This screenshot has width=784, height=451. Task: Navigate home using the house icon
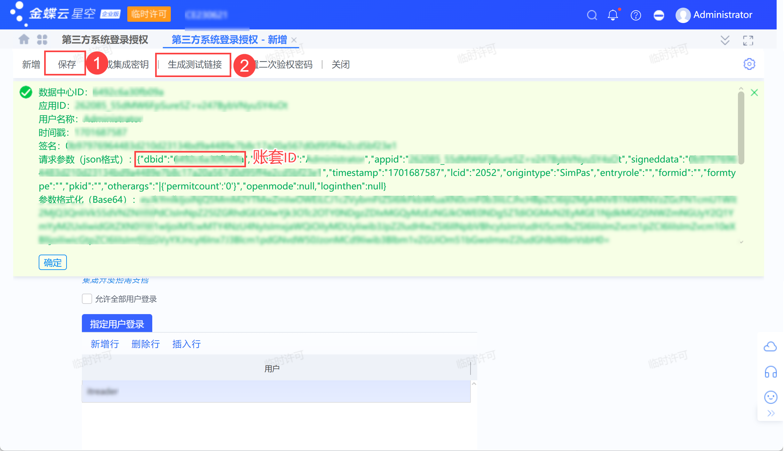(24, 39)
